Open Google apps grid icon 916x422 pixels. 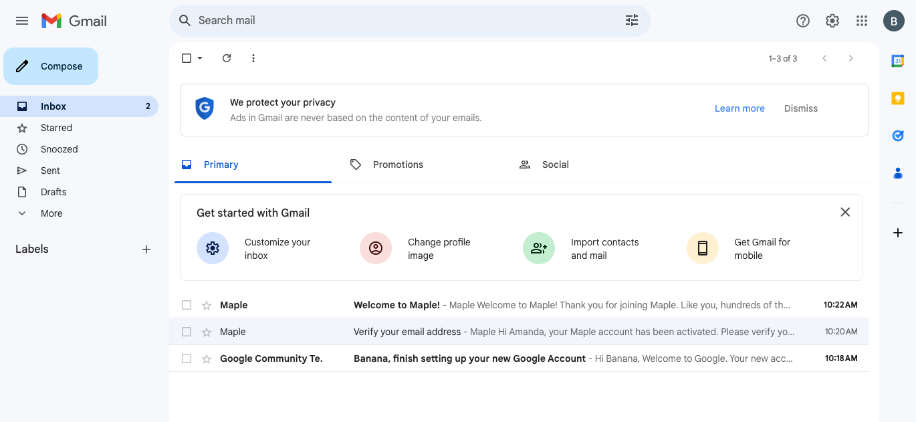point(862,21)
